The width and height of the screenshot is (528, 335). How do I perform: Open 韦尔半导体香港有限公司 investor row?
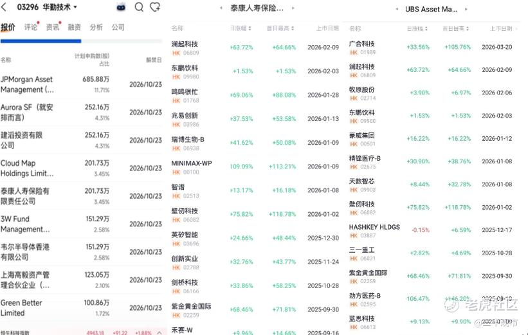pos(81,252)
